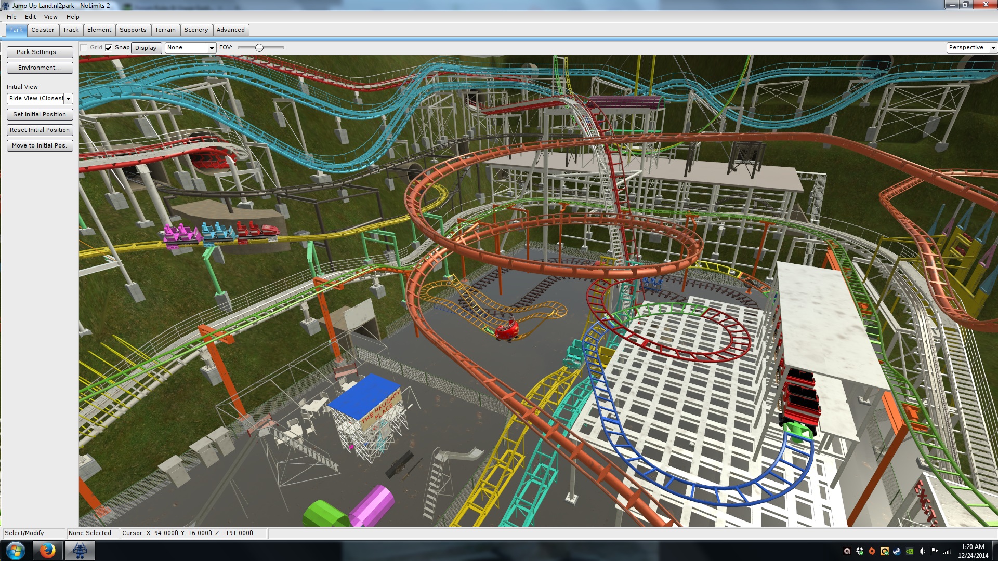Image resolution: width=998 pixels, height=561 pixels.
Task: Click the Display toggle button
Action: (146, 48)
